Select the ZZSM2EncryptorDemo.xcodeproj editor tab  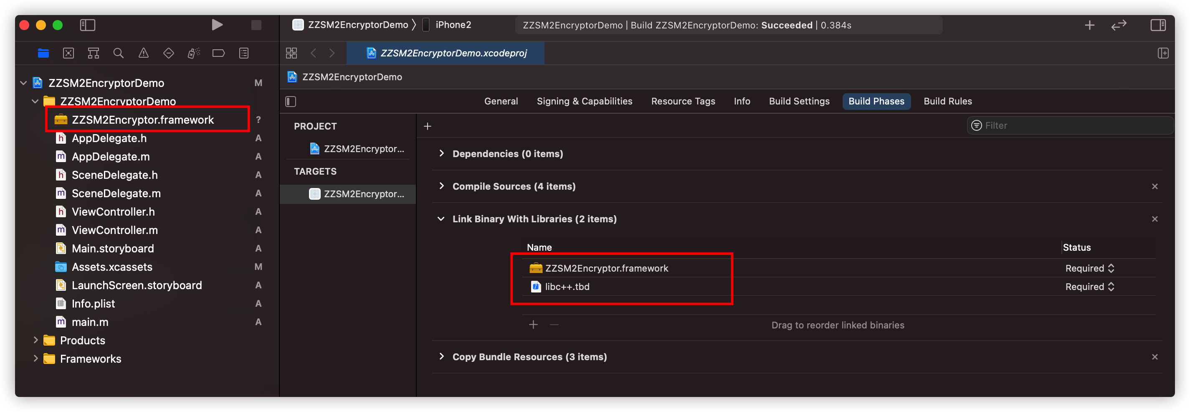tap(446, 53)
